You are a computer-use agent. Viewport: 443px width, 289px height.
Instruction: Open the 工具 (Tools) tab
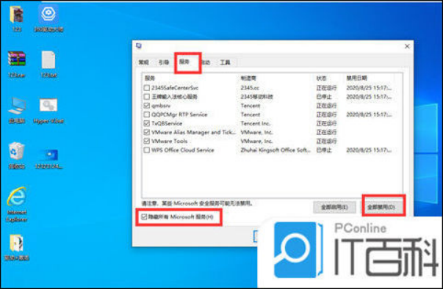pyautogui.click(x=225, y=62)
